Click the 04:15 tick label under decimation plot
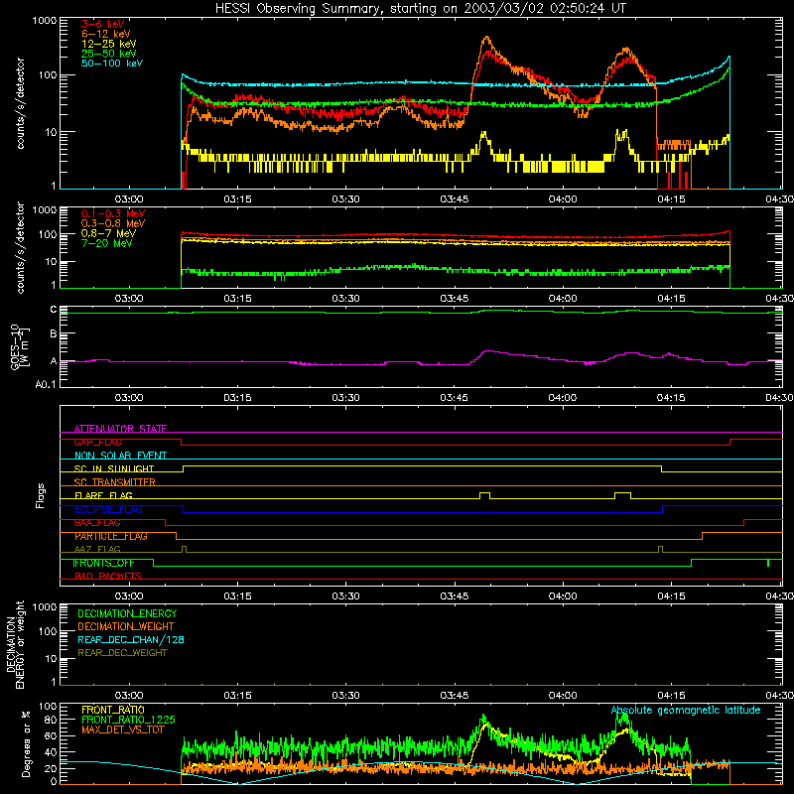The width and height of the screenshot is (794, 794). click(x=671, y=696)
